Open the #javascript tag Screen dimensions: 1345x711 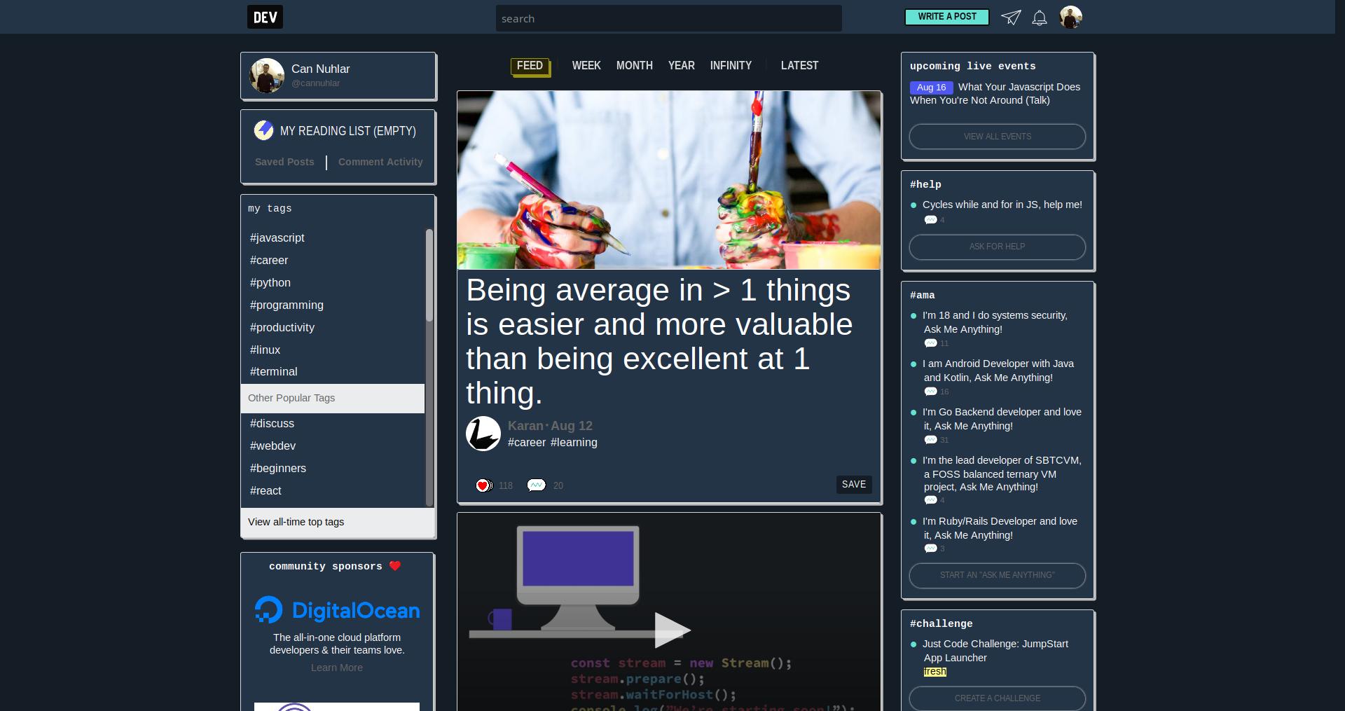pyautogui.click(x=277, y=237)
